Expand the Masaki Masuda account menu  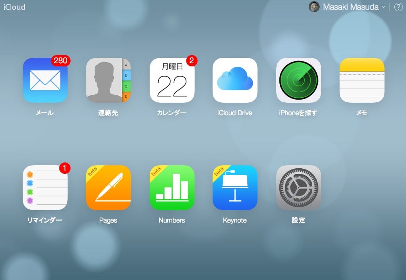pyautogui.click(x=354, y=7)
